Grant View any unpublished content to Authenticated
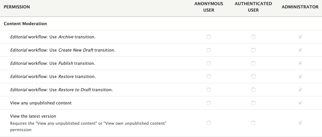 (253, 103)
